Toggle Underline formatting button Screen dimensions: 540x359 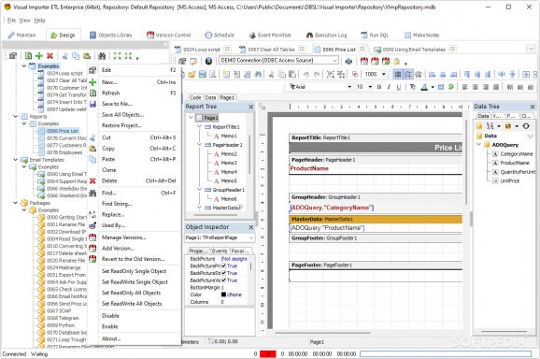coord(398,87)
